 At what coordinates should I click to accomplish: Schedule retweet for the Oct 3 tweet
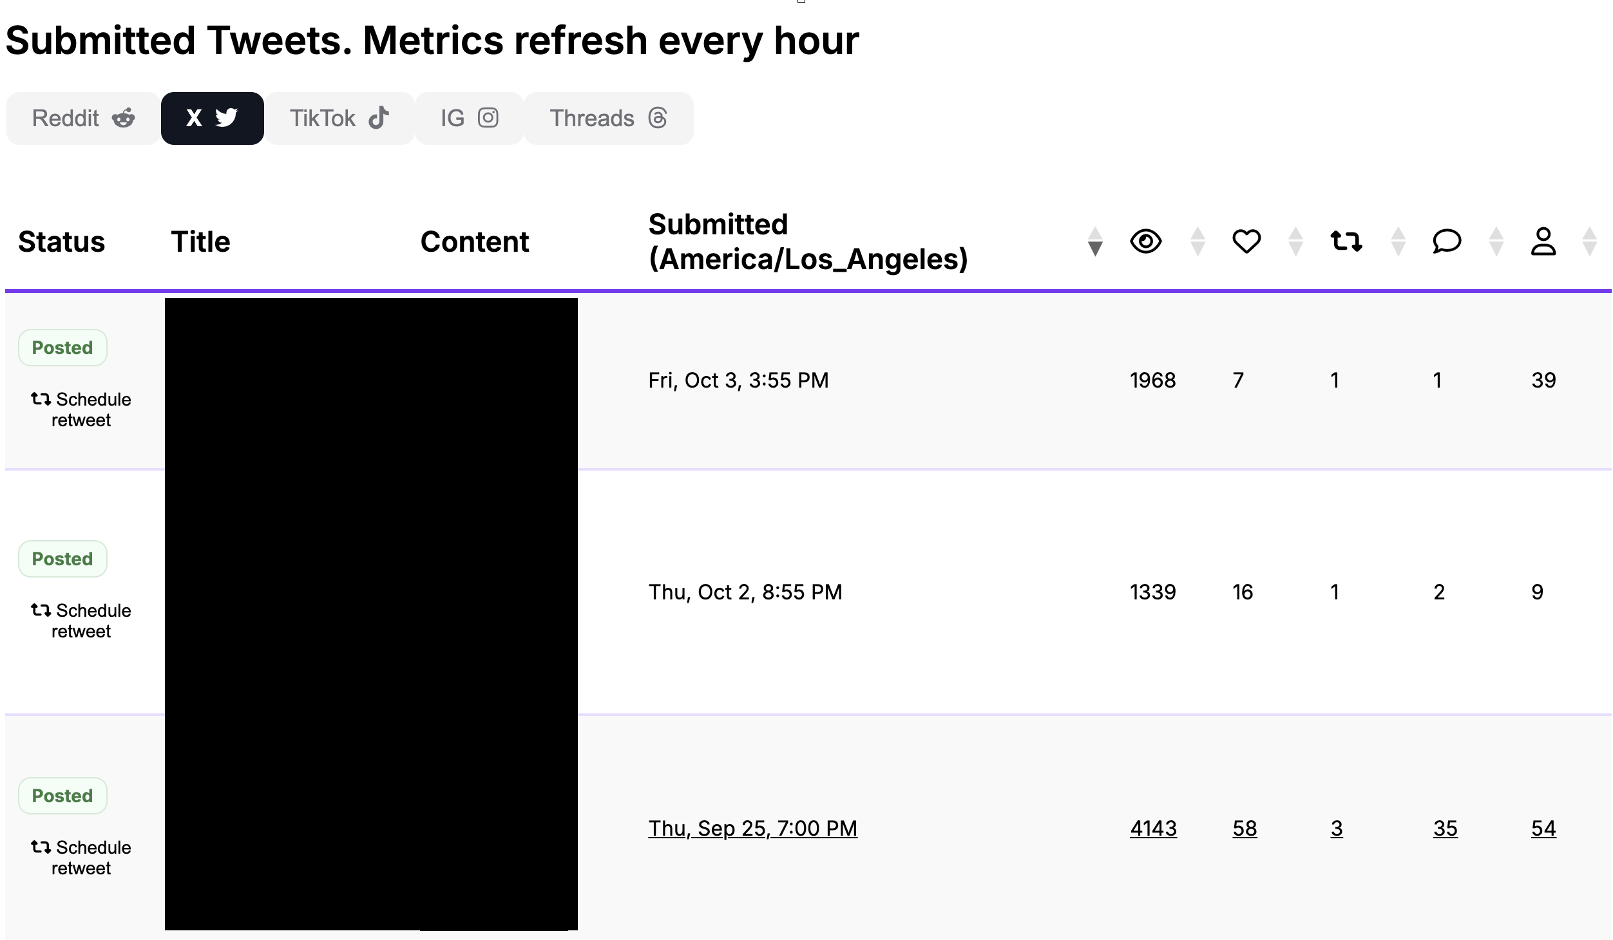(81, 409)
